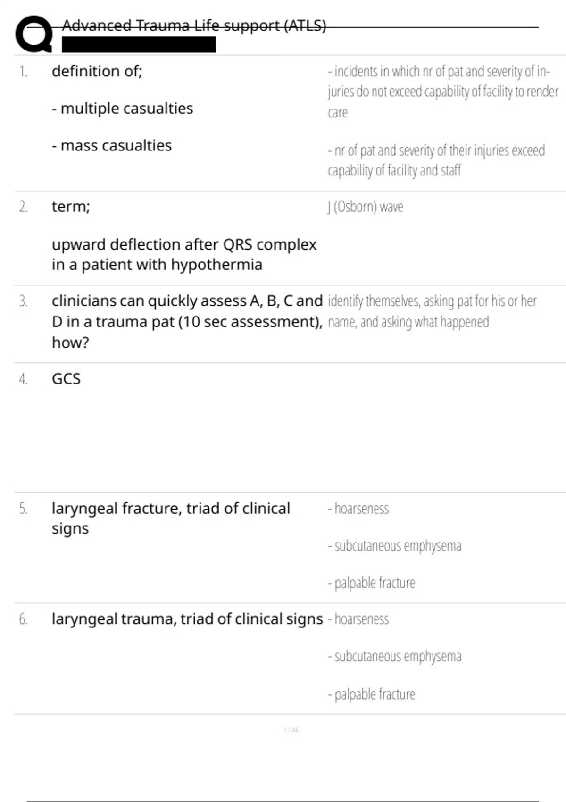
Task: Select '- palpable fracture' answer under laryngeal trauma
Action: pos(372,694)
